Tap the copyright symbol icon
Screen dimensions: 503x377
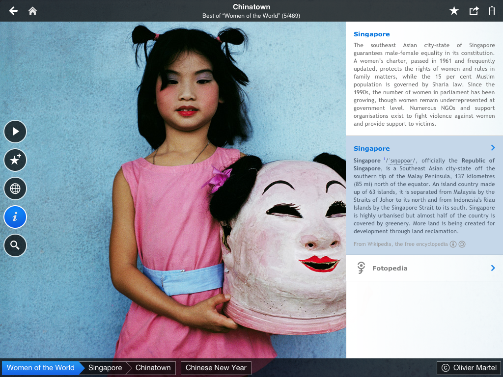(x=446, y=368)
